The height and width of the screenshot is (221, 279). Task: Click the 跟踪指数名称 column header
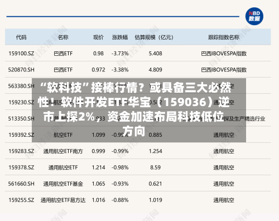[x=224, y=37]
